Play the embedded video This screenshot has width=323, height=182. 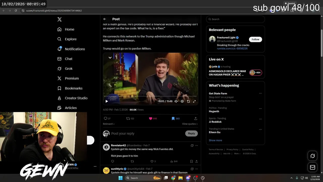(x=107, y=101)
